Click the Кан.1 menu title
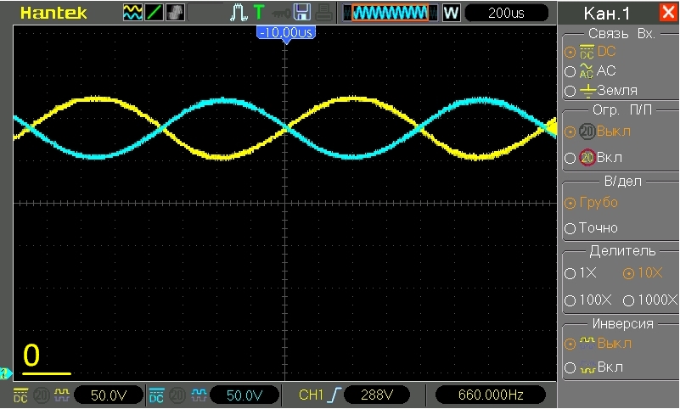The image size is (680, 409). click(x=607, y=14)
